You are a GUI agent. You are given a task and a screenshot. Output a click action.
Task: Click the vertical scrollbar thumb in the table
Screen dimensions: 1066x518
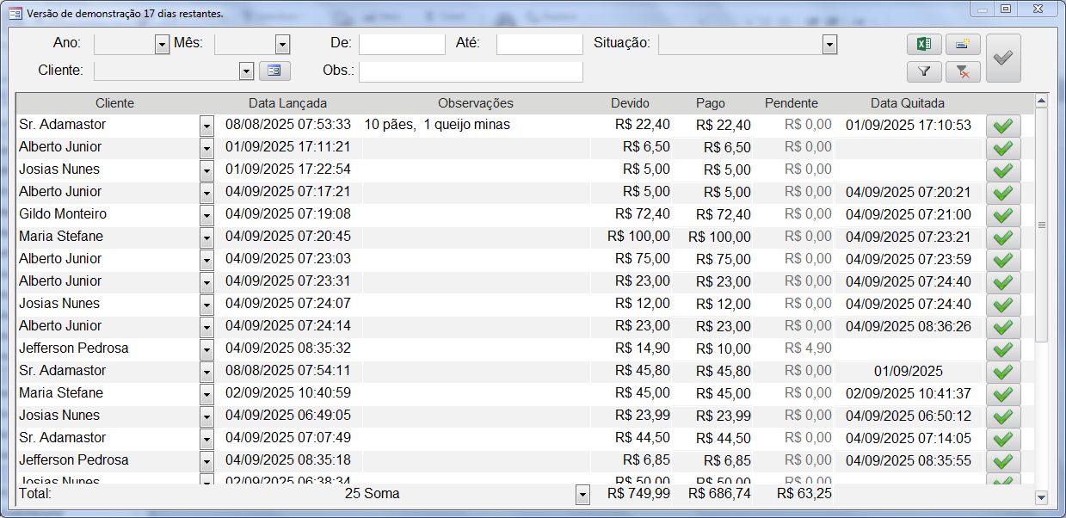coord(1041,224)
